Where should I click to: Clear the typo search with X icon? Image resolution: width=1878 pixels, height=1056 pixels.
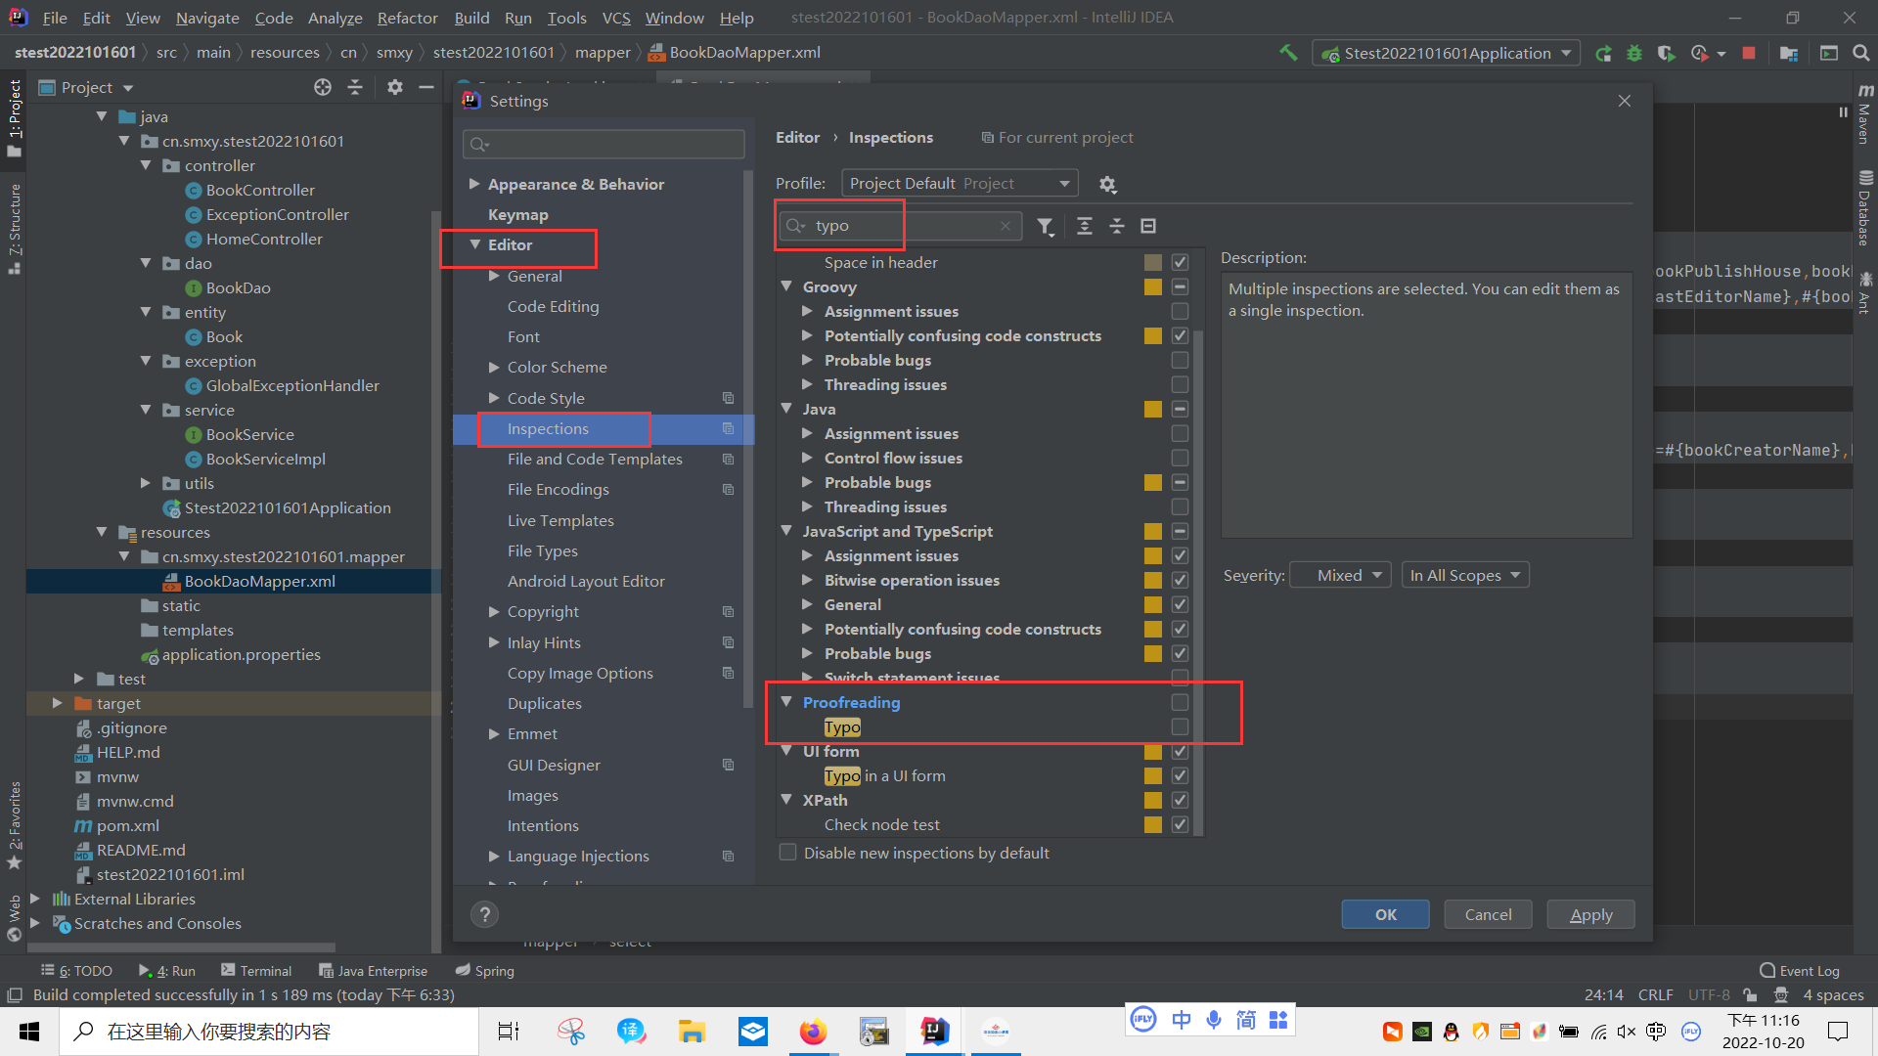1005,226
